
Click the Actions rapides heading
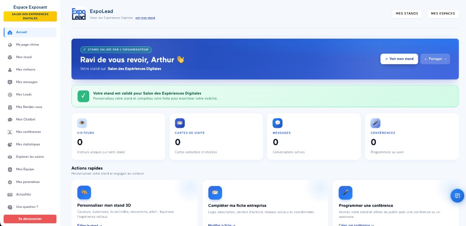click(87, 168)
